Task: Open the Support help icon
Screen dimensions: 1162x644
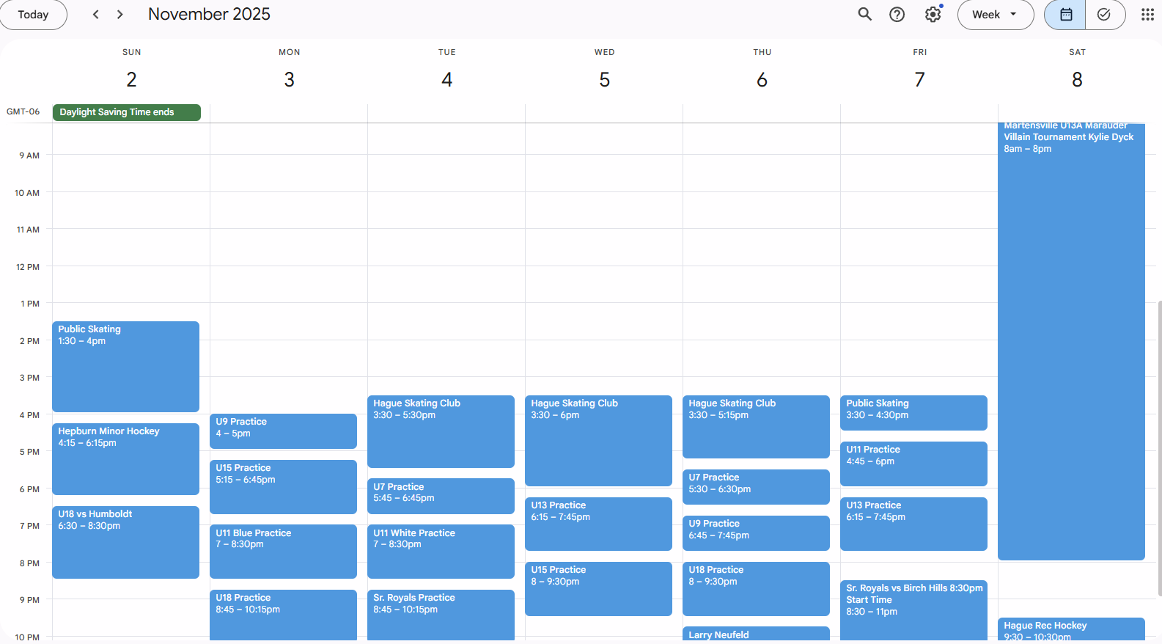Action: point(897,15)
